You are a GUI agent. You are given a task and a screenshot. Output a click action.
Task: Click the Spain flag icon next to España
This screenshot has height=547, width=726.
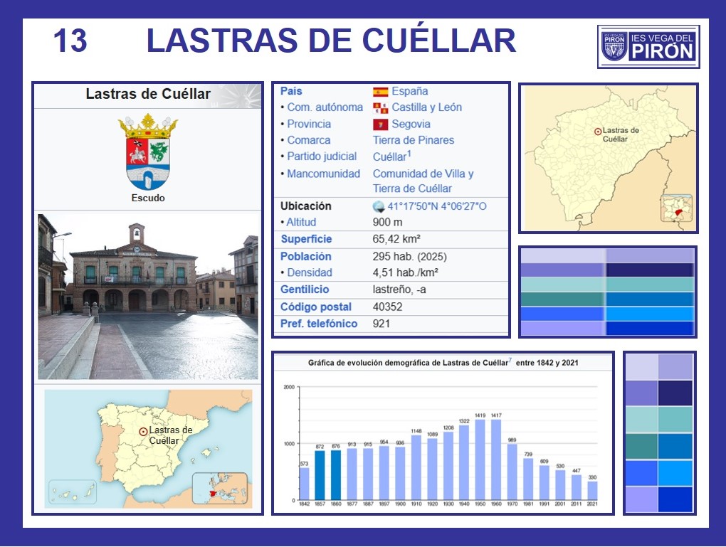pyautogui.click(x=381, y=92)
